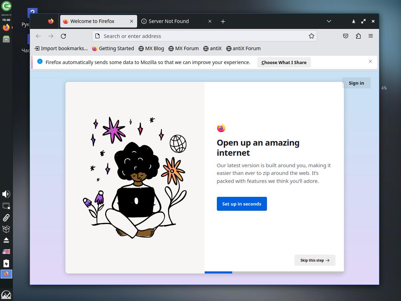401x301 pixels.
Task: Click Skip this step button
Action: pos(315,260)
